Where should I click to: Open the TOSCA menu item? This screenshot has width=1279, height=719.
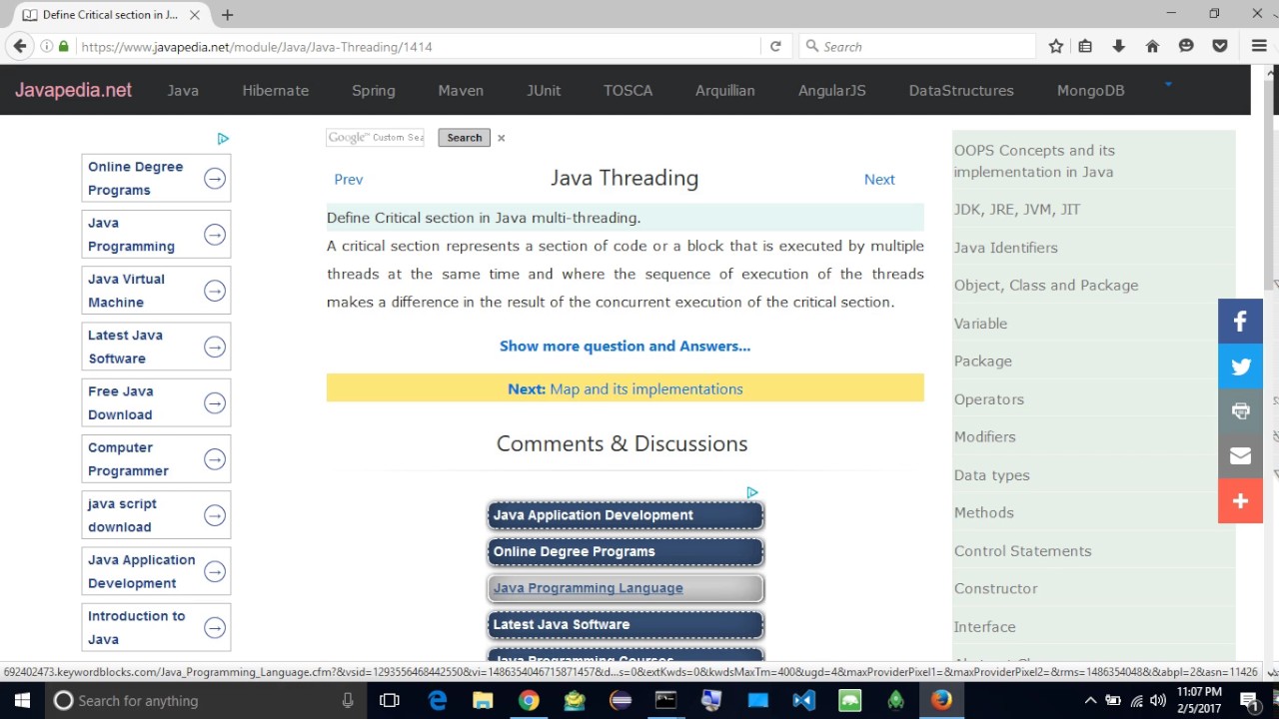click(x=628, y=90)
